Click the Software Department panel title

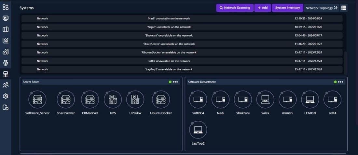pos(202,82)
